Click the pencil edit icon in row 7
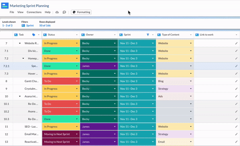The image size is (240, 146). click(236, 43)
